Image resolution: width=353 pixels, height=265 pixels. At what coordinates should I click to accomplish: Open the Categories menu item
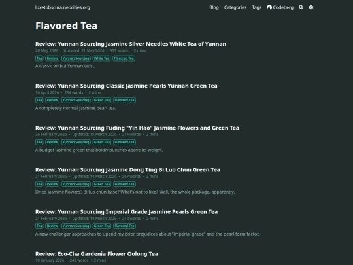235,7
